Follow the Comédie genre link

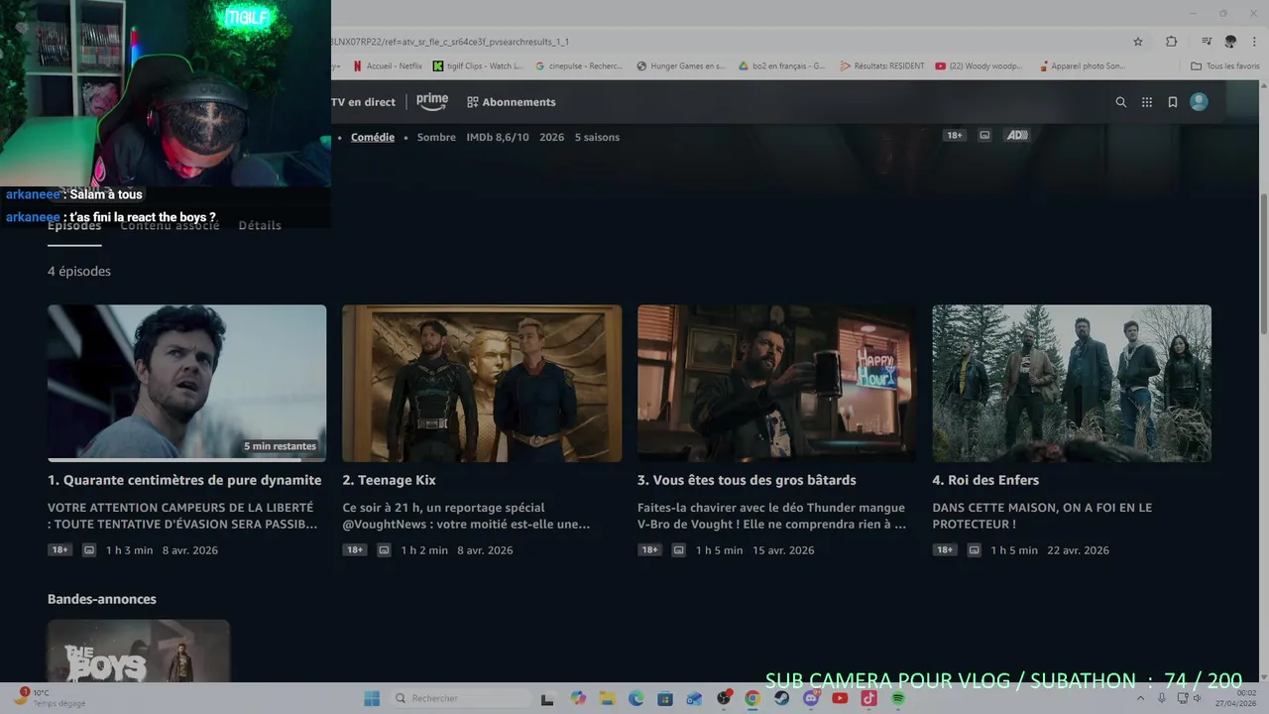click(x=373, y=137)
